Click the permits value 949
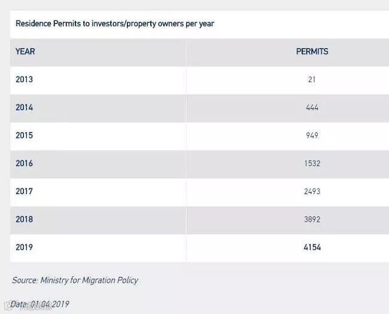 click(x=312, y=135)
